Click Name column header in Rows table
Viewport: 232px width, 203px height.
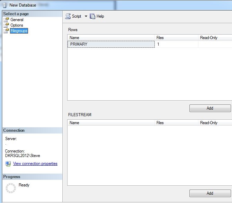111,38
